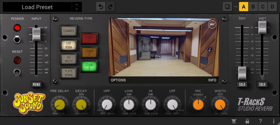The height and width of the screenshot is (125, 280).
Task: Click the undo arrow icon
Action: point(101,7)
